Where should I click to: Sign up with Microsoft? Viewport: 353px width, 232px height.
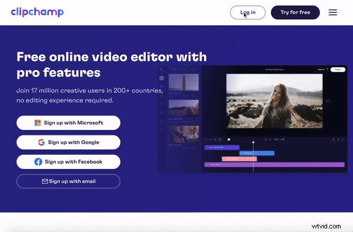tap(68, 122)
